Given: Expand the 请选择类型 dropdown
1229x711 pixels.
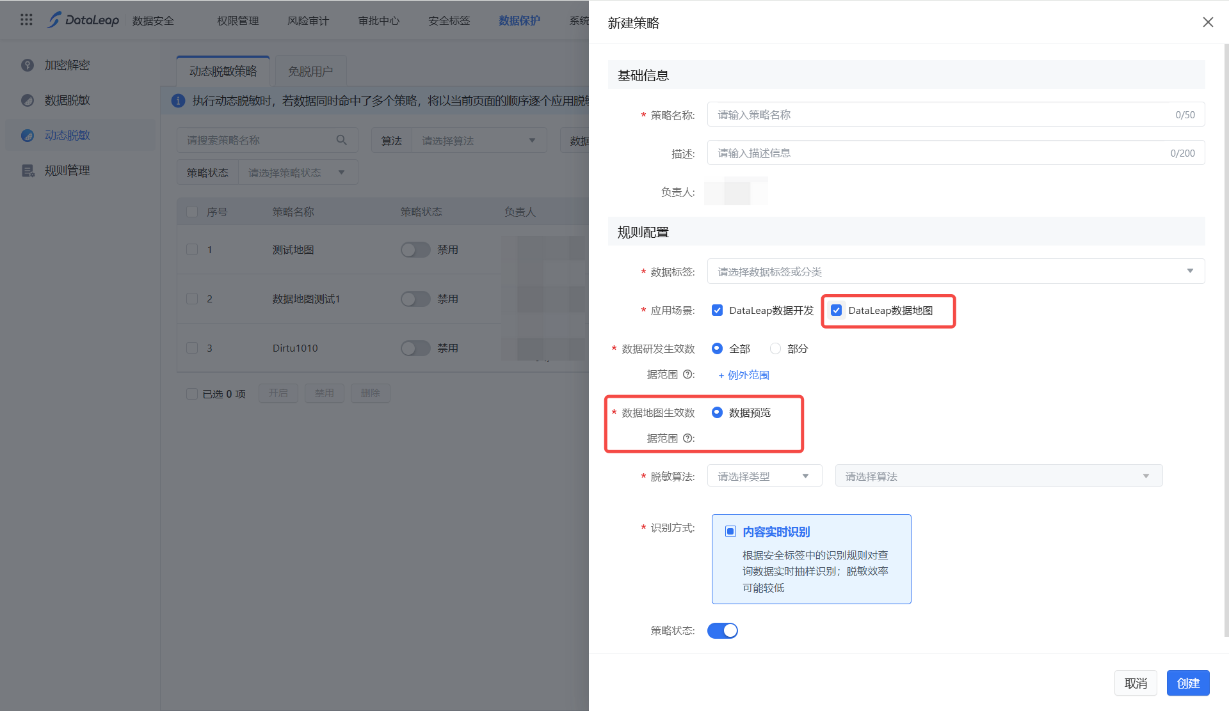Looking at the screenshot, I should coord(764,476).
